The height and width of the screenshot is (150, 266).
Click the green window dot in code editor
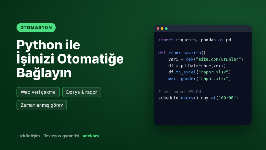[166, 29]
